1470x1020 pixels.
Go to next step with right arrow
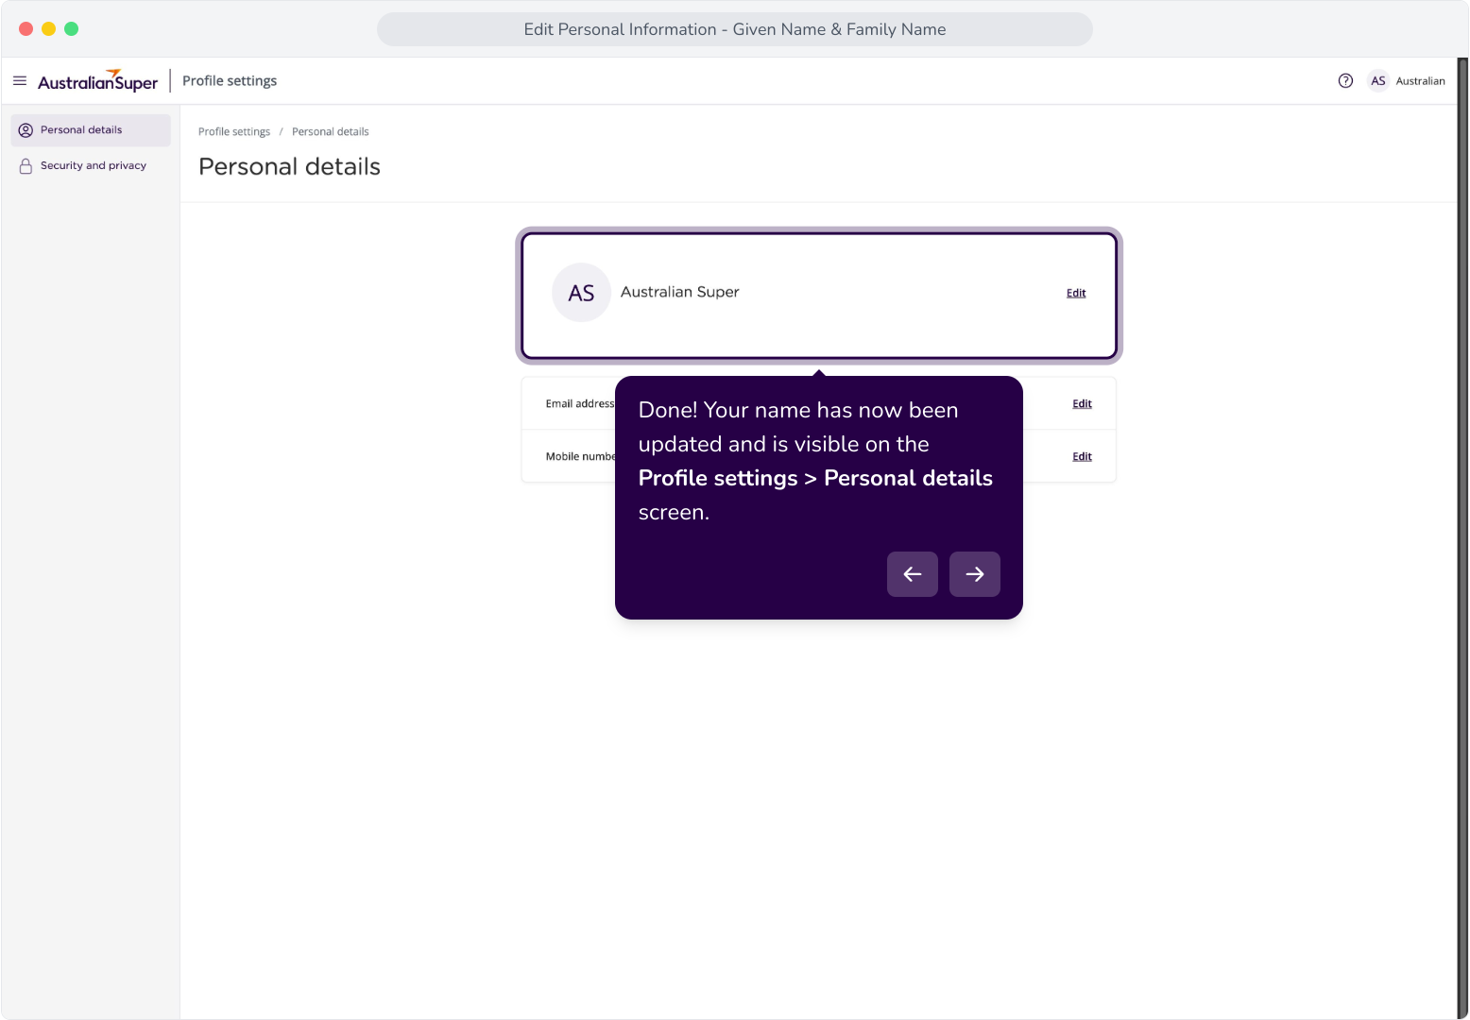pyautogui.click(x=975, y=574)
